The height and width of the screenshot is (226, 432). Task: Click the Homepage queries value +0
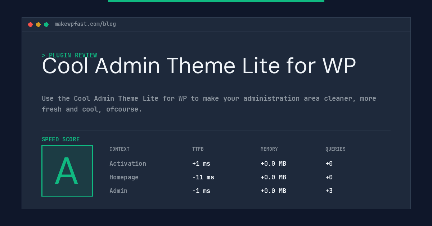329,177
